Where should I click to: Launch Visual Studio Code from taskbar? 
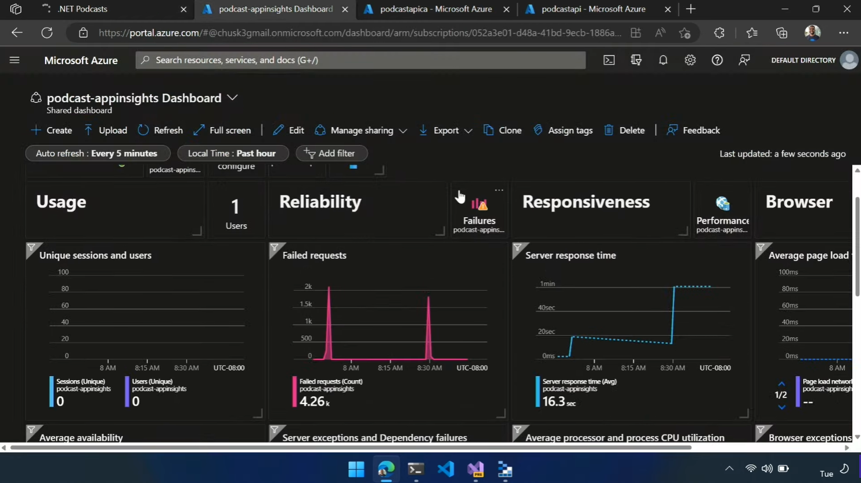(445, 469)
